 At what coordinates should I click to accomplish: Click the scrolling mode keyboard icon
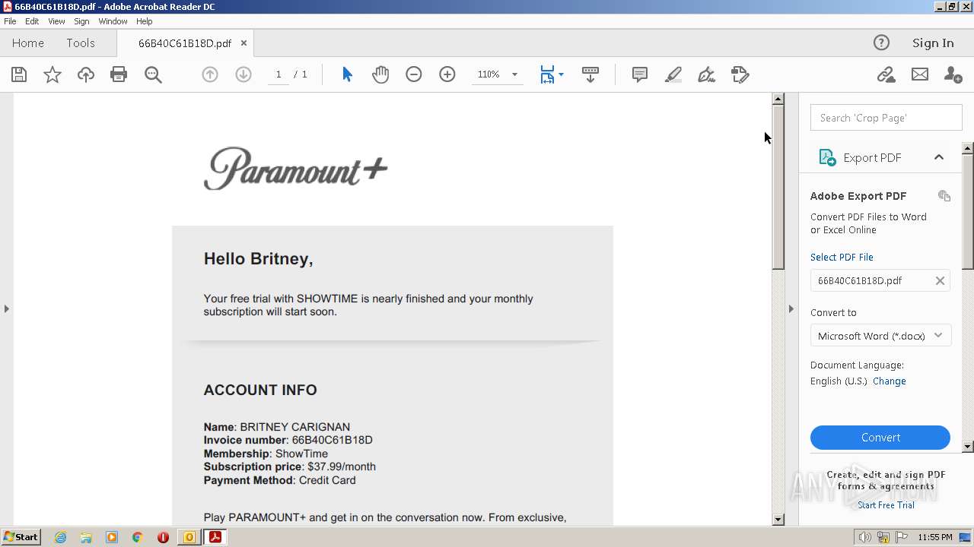click(x=590, y=74)
